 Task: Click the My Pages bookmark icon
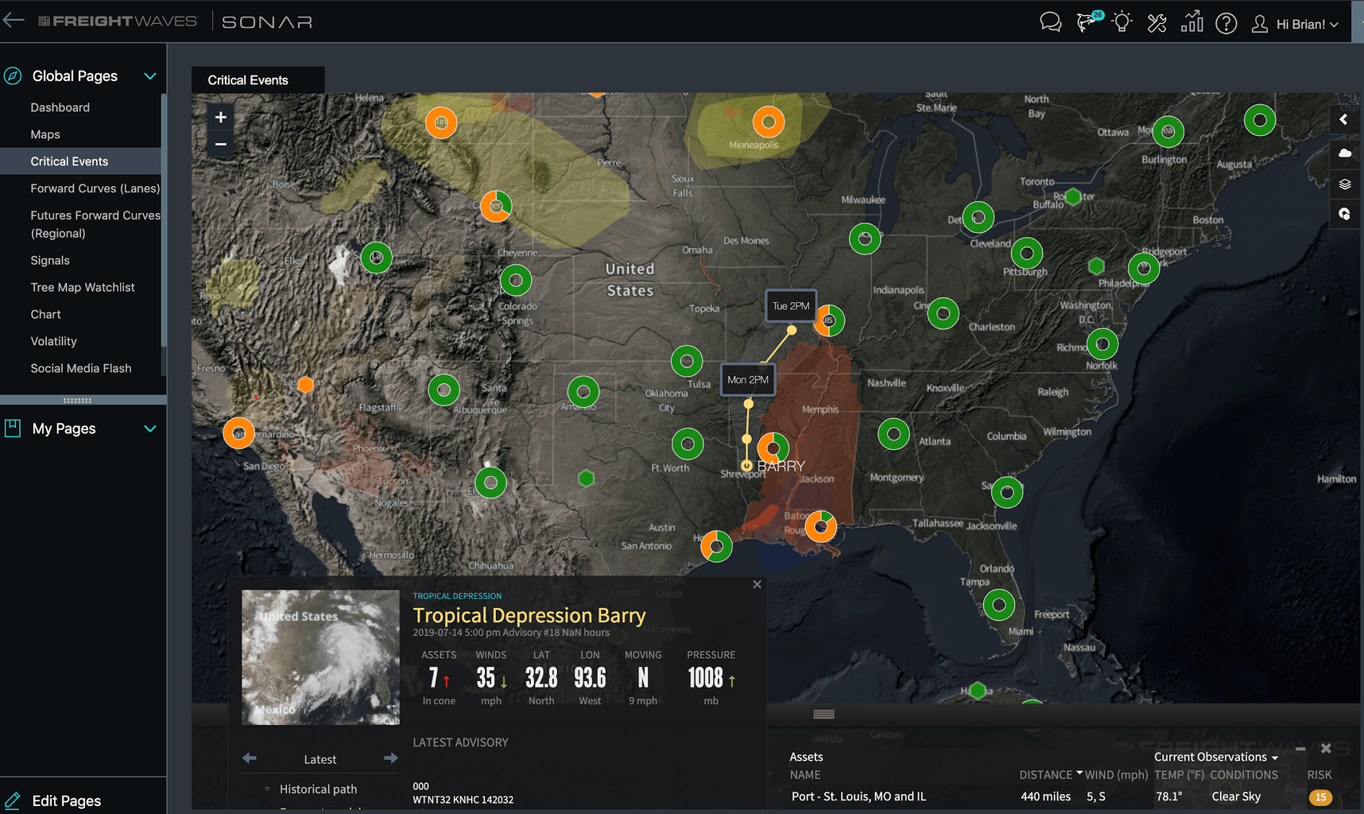[13, 428]
